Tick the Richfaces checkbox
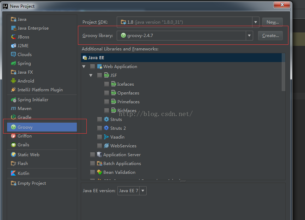This screenshot has height=220, width=305. [x=106, y=110]
